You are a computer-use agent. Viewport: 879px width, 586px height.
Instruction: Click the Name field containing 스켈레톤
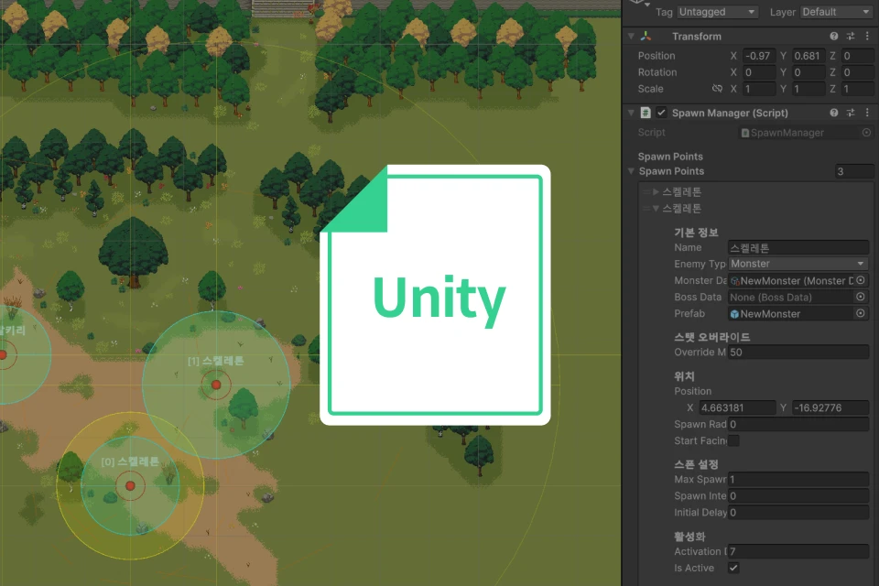point(798,247)
